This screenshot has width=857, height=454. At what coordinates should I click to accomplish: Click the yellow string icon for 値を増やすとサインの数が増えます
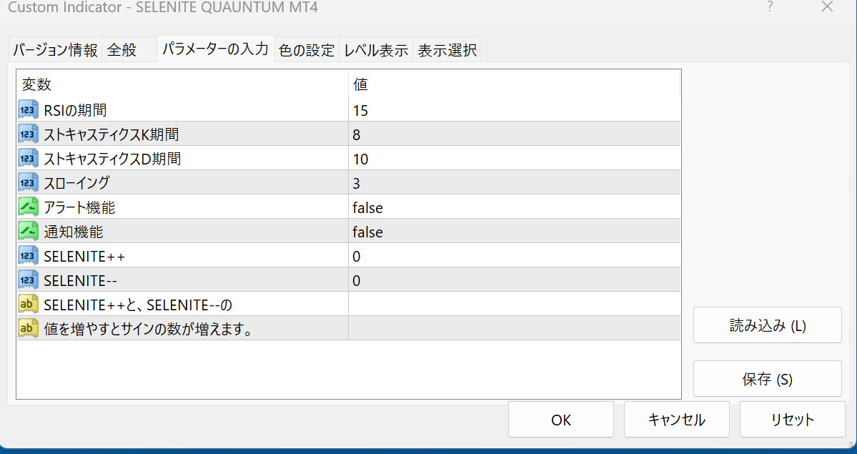pyautogui.click(x=29, y=329)
